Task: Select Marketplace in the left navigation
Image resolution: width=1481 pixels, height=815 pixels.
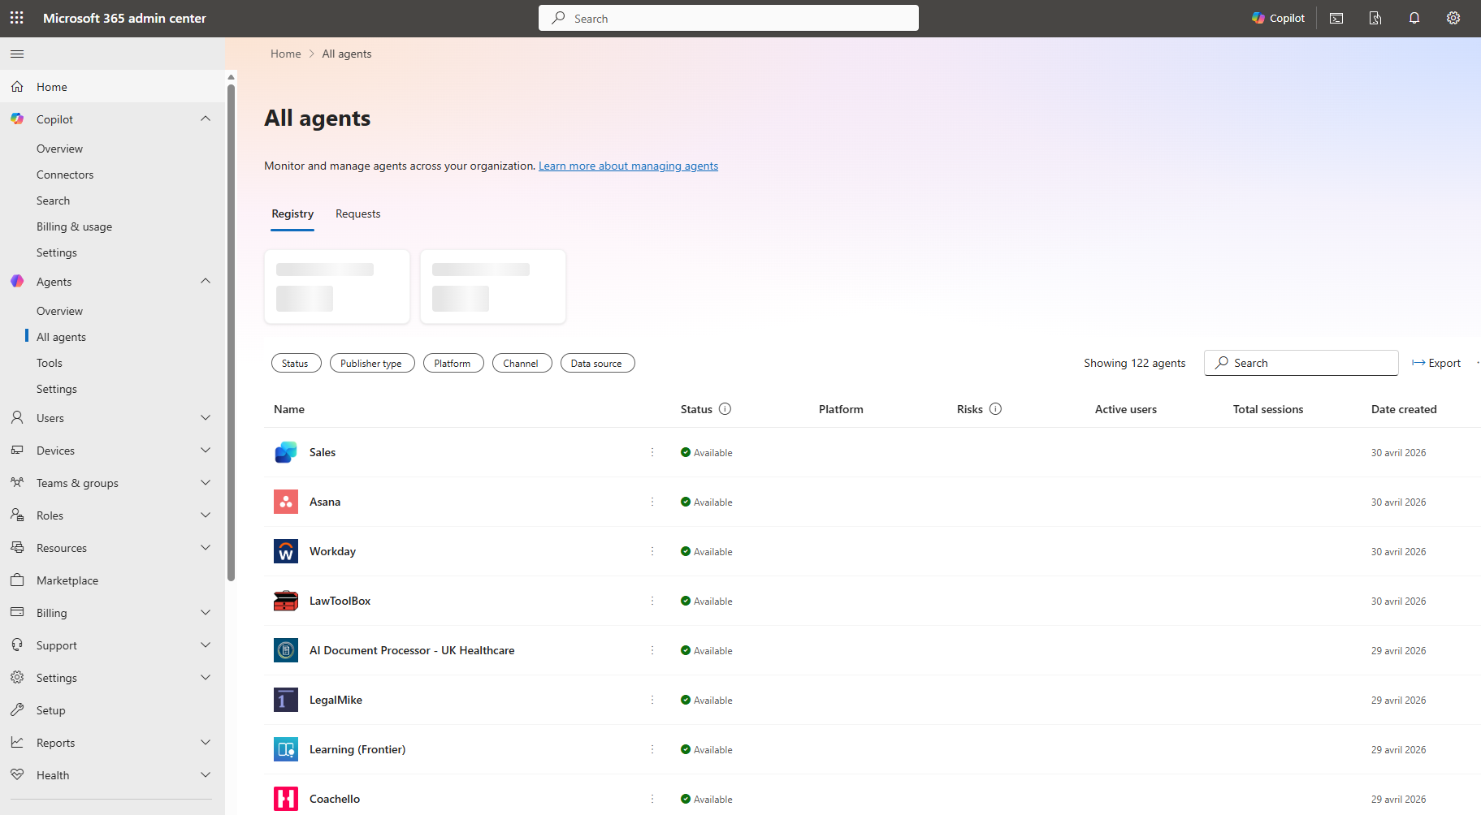Action: point(67,580)
